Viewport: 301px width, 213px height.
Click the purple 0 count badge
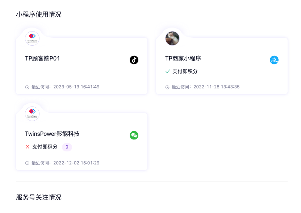(67, 147)
